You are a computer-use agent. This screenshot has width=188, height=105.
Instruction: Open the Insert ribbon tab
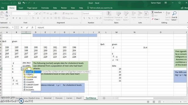pos(21,8)
